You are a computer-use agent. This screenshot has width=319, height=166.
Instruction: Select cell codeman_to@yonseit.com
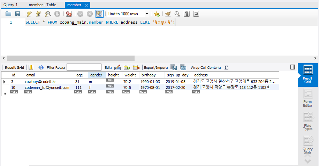tap(49, 88)
